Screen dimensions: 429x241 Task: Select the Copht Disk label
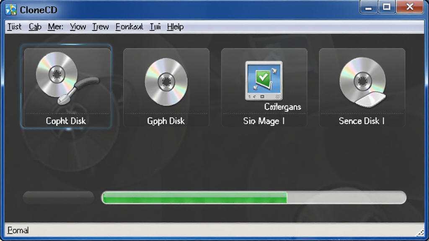66,121
